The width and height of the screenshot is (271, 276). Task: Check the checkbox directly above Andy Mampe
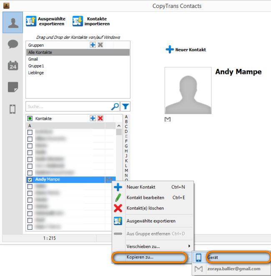tap(30, 173)
